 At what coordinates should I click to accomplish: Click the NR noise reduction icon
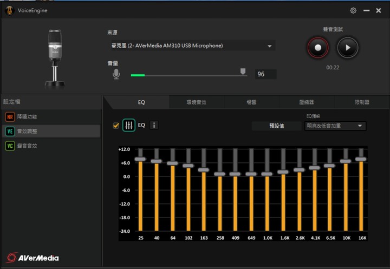point(10,116)
